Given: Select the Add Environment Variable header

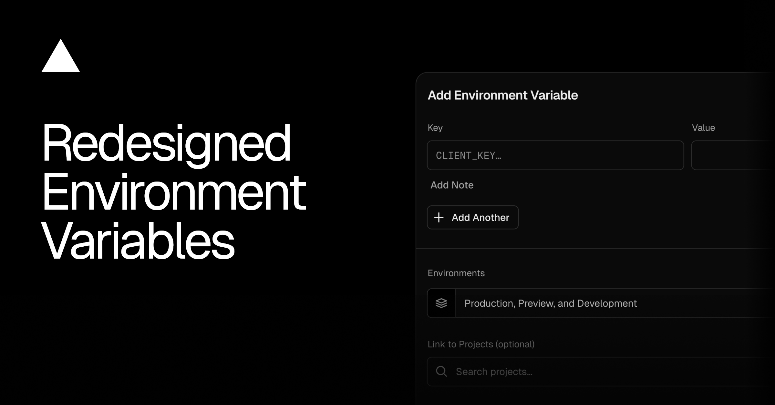Looking at the screenshot, I should (x=503, y=95).
